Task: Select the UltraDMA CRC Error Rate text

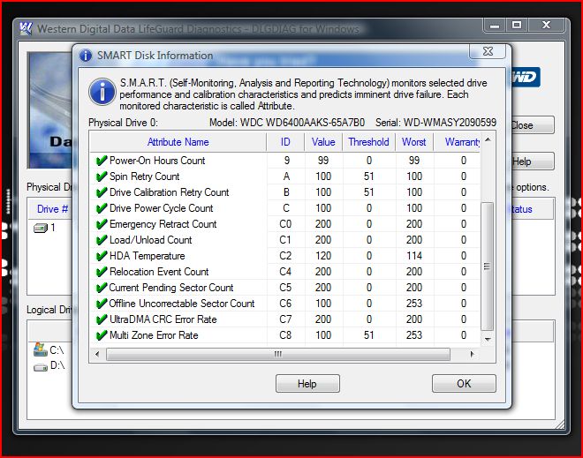Action: [x=163, y=319]
